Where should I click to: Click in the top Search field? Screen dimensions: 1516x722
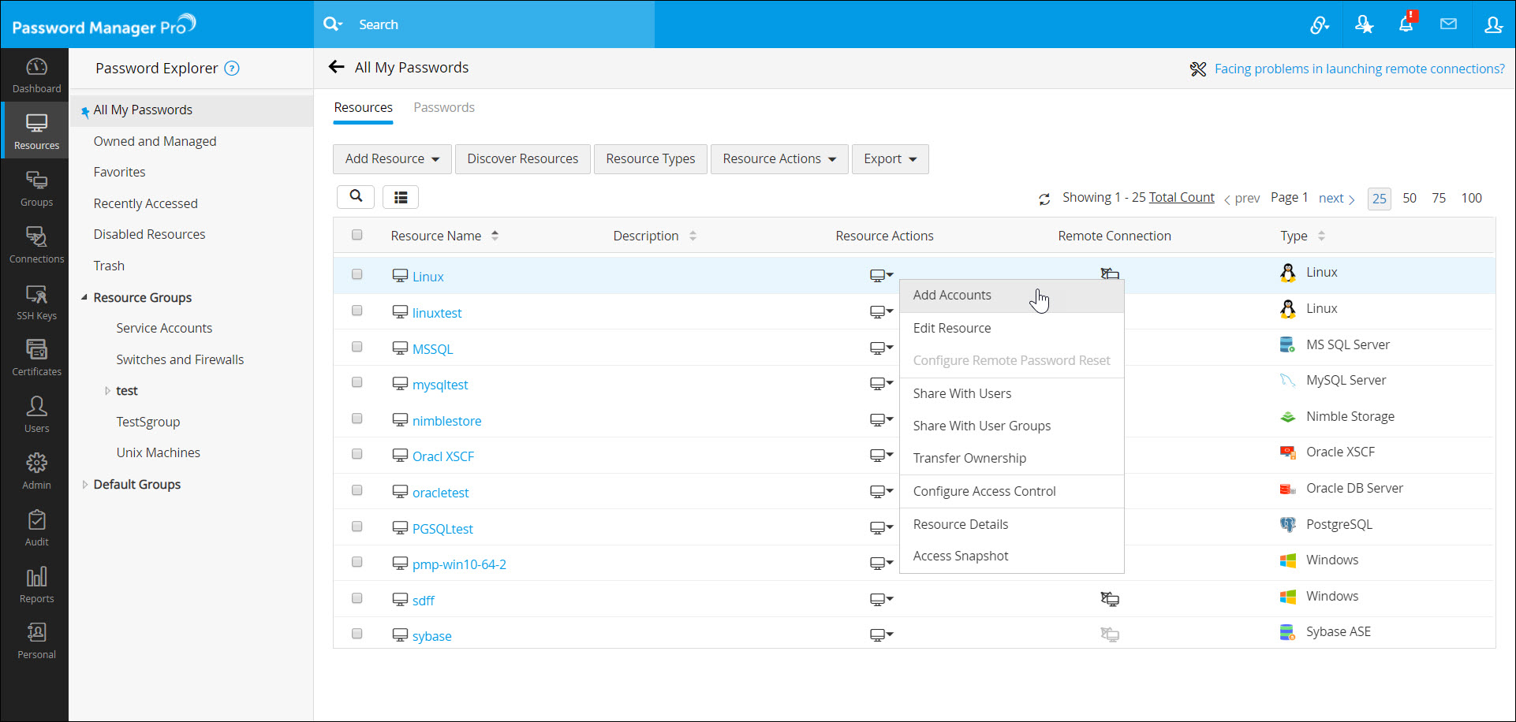click(497, 24)
